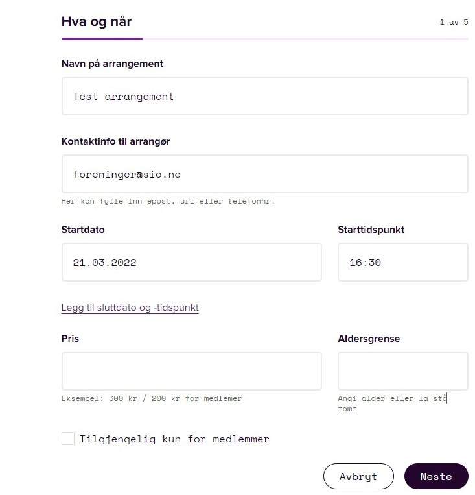
Task: Click the empty Pris input field
Action: (x=191, y=371)
